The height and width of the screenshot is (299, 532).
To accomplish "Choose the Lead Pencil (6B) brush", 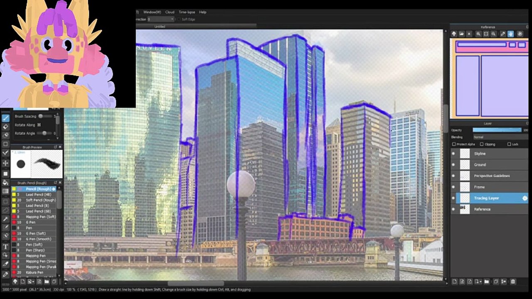I will click(x=34, y=211).
